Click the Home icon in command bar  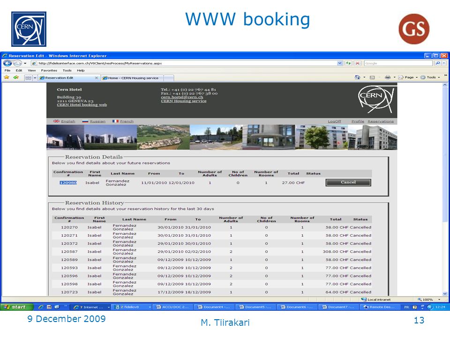coord(357,77)
